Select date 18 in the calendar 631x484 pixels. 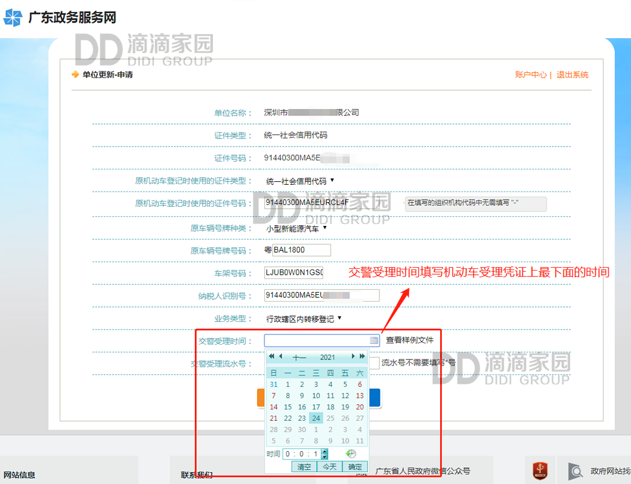pos(330,407)
